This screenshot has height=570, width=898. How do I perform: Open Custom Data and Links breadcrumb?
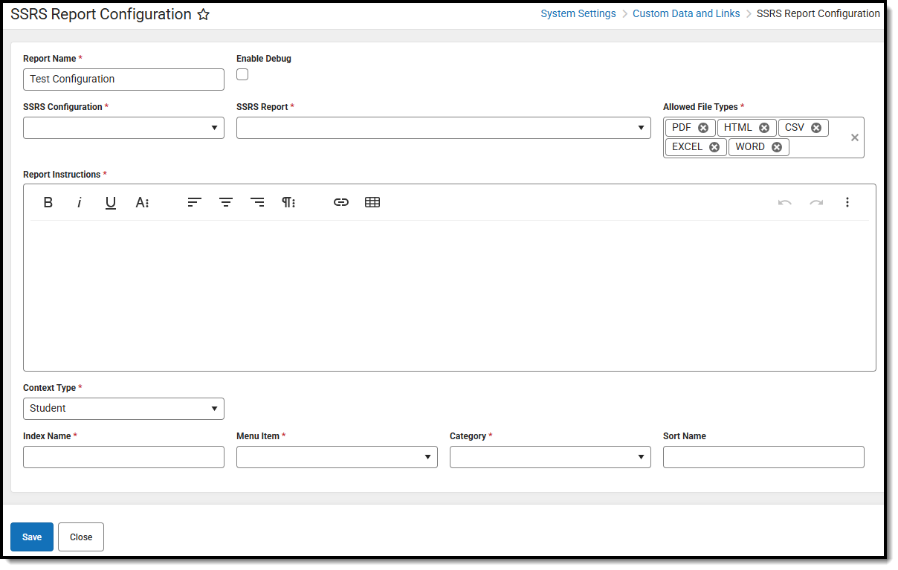click(x=685, y=13)
